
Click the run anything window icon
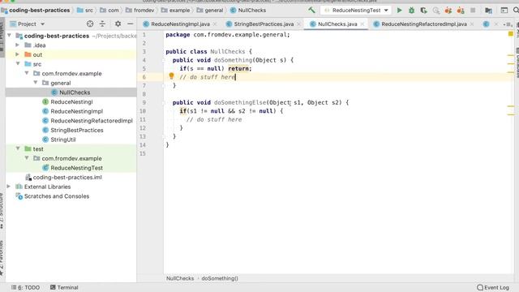click(x=504, y=11)
